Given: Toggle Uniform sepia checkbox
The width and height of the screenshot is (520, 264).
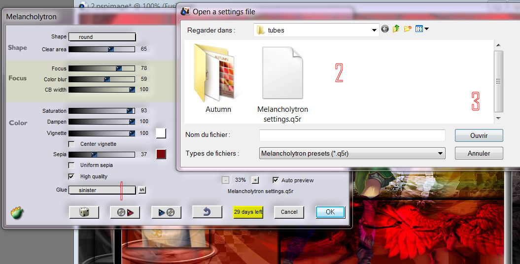Looking at the screenshot, I should (71, 165).
